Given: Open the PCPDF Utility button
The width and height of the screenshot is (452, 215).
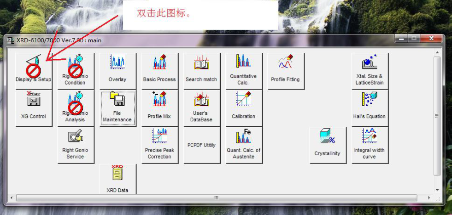Looking at the screenshot, I should coord(202,145).
